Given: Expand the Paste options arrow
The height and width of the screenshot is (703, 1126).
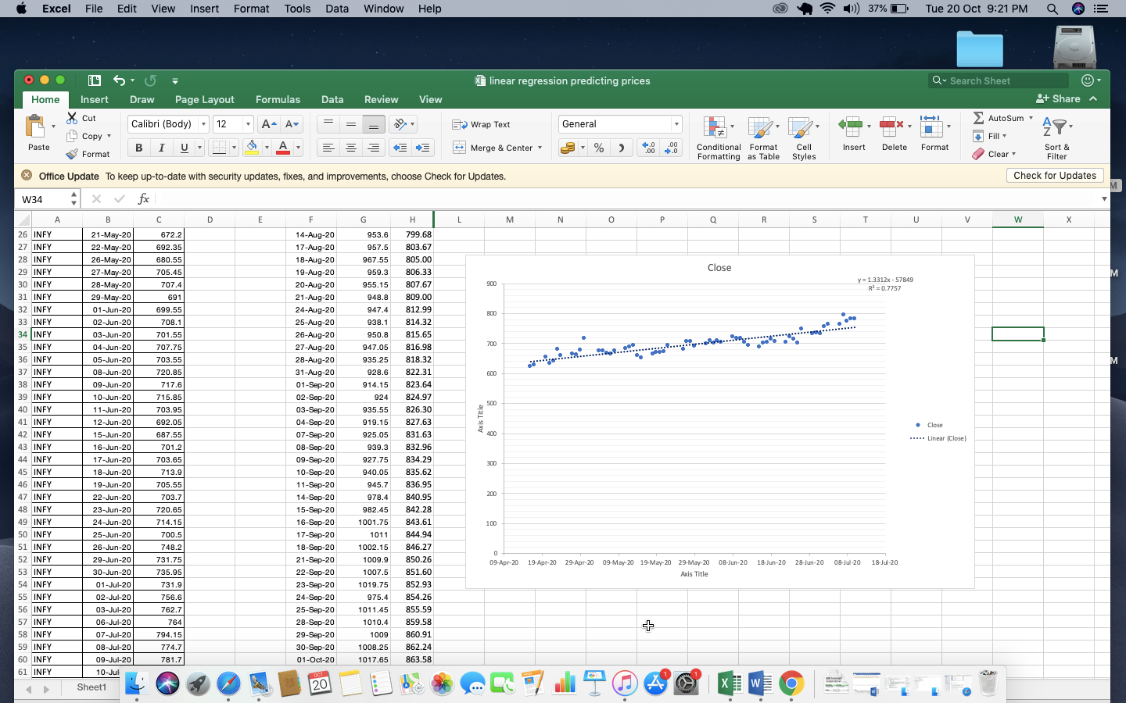Looking at the screenshot, I should tap(53, 127).
